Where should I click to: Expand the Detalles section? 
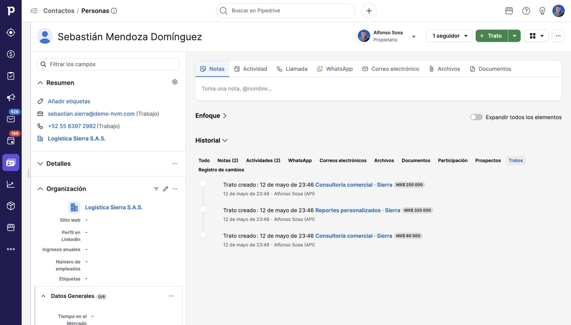click(40, 164)
